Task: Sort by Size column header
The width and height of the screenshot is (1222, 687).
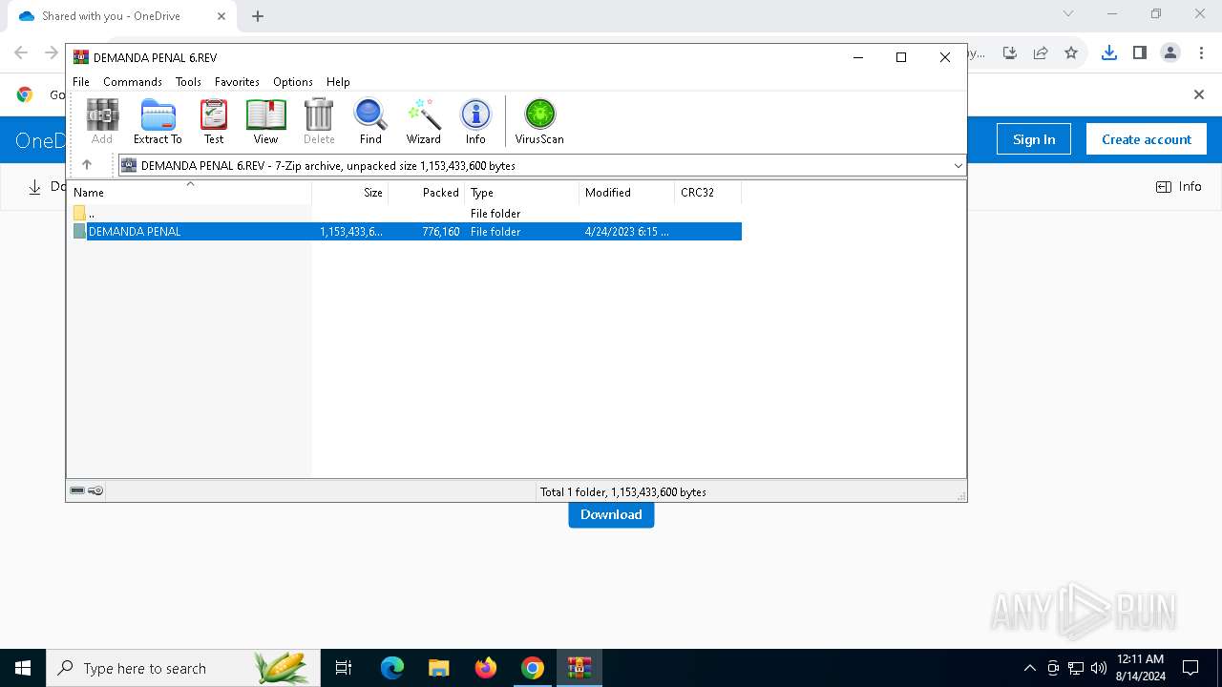Action: (x=350, y=193)
